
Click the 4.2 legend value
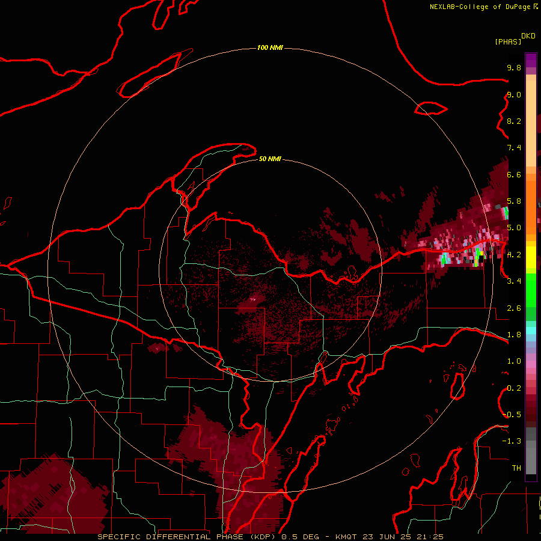click(x=514, y=255)
